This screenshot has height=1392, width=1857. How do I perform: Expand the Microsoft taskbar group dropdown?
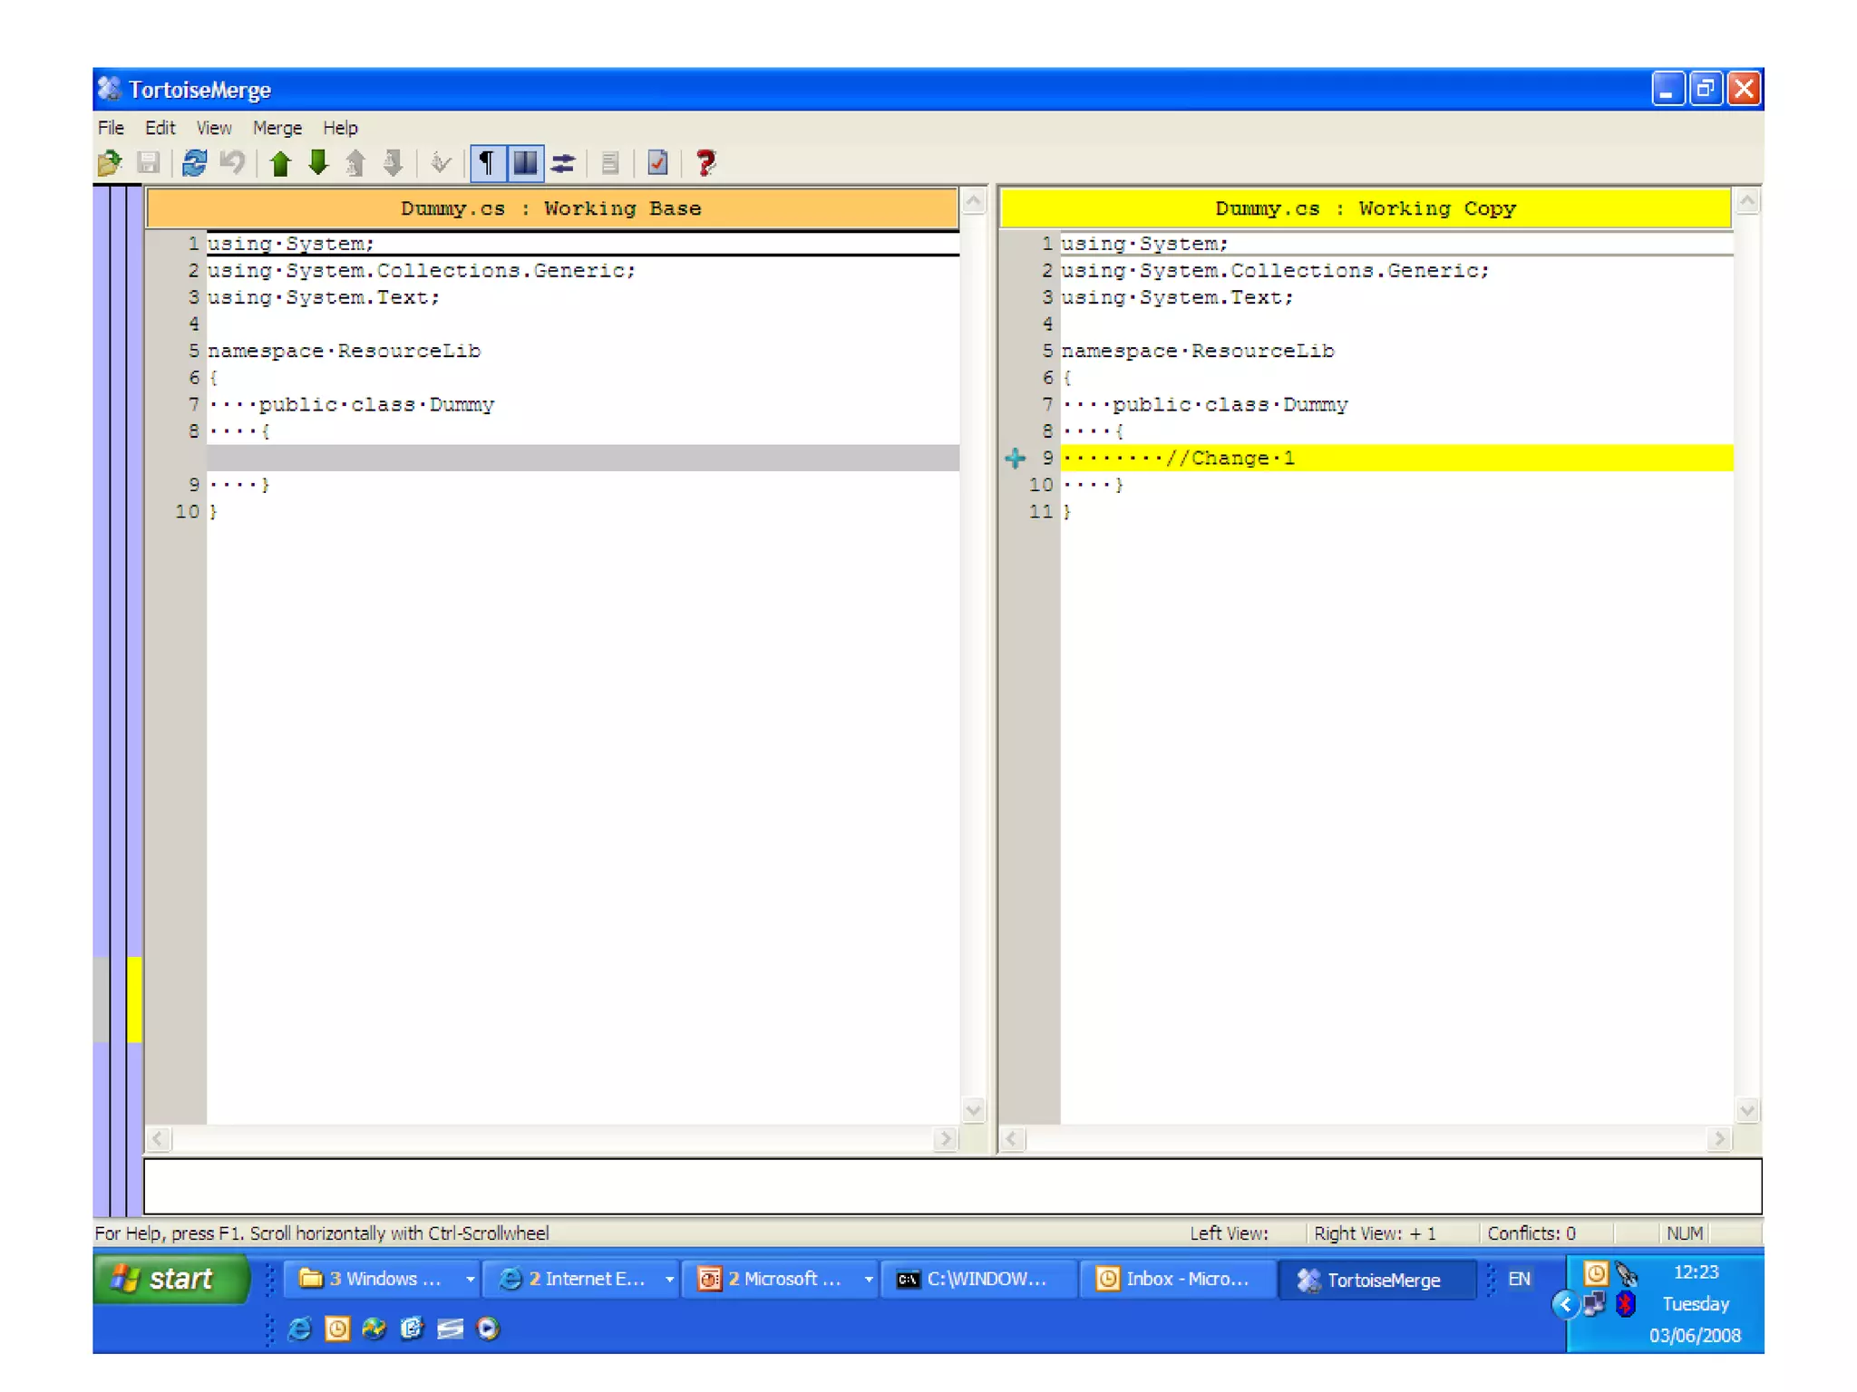click(x=868, y=1279)
